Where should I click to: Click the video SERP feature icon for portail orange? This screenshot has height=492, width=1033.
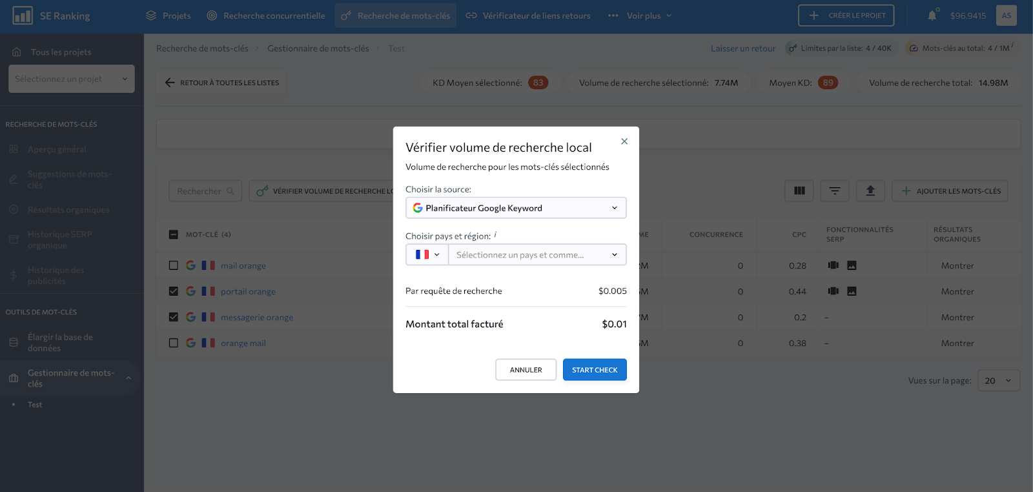[834, 291]
